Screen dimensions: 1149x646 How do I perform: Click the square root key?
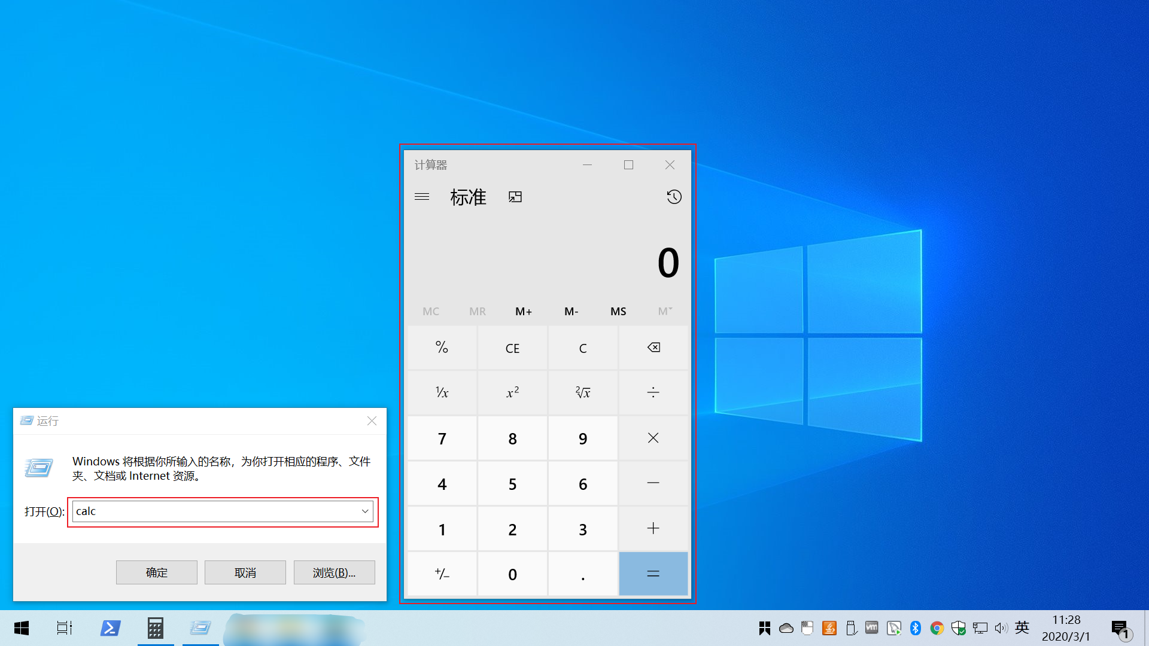point(583,393)
